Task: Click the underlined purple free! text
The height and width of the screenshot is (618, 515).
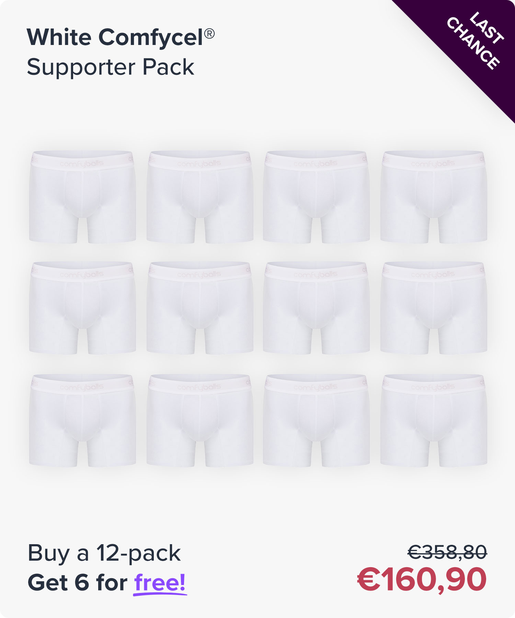Action: [160, 583]
